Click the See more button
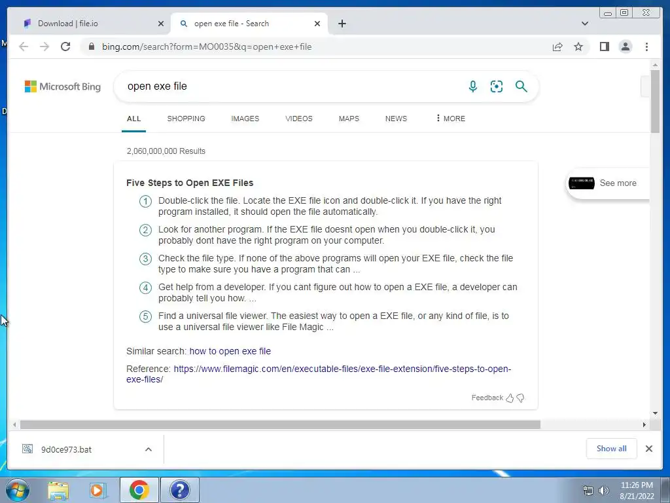Viewport: 670px width, 503px height. click(608, 183)
